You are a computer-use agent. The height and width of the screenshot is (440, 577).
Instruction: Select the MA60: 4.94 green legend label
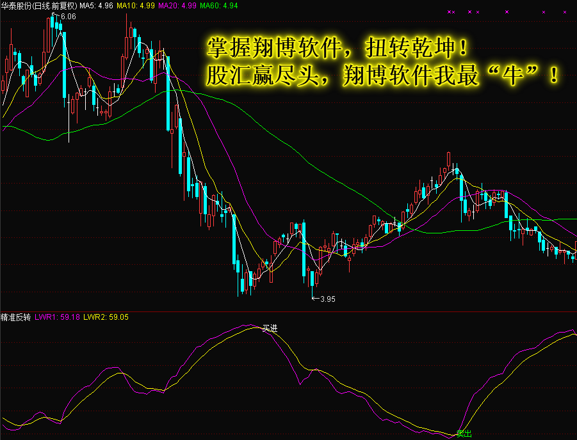point(218,6)
